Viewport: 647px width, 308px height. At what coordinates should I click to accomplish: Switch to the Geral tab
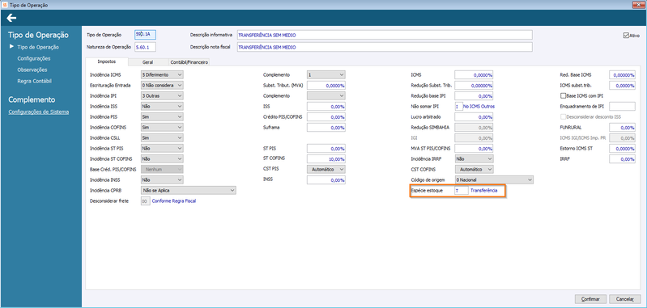coord(147,62)
